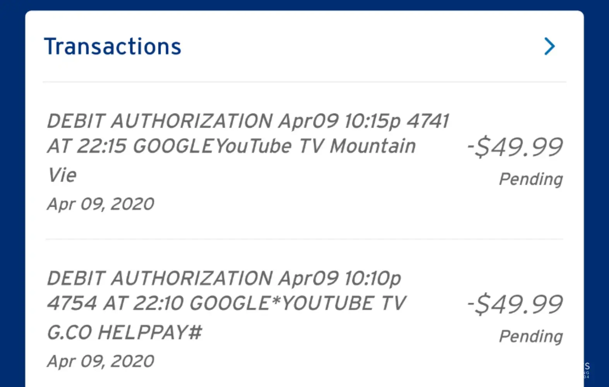Click the truncated 'Vie' text line
Viewport: 609px width, 387px height.
click(62, 175)
